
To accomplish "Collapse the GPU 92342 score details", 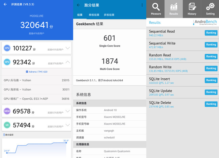I will (68, 62).
